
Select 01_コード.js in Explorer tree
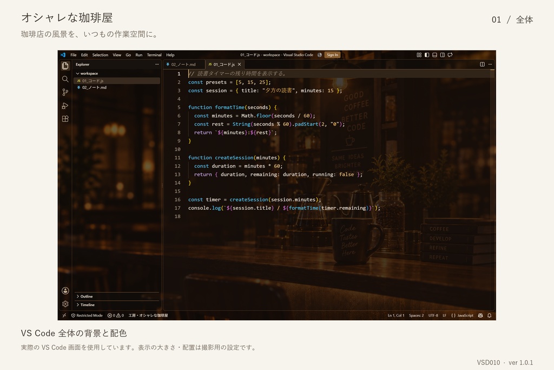click(117, 81)
